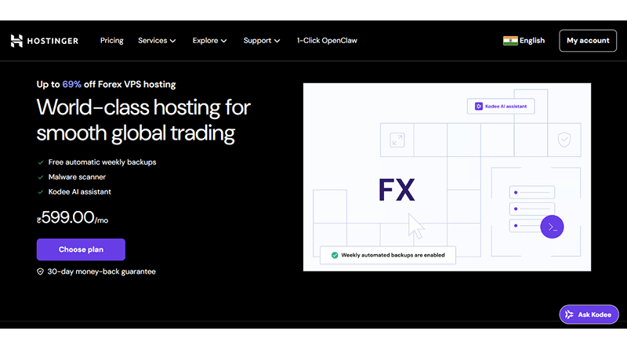Open the 1-Click OpenClaw link
627x349 pixels.
point(327,41)
